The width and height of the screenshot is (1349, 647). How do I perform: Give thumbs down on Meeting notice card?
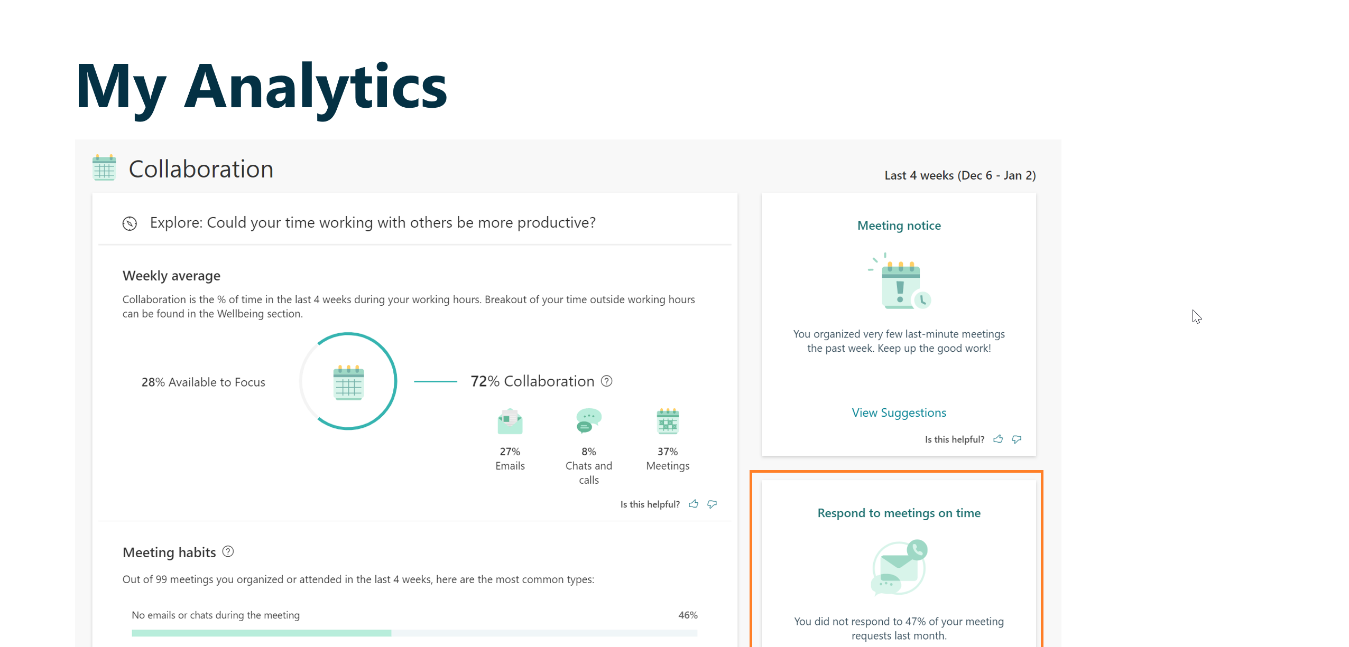point(1017,439)
